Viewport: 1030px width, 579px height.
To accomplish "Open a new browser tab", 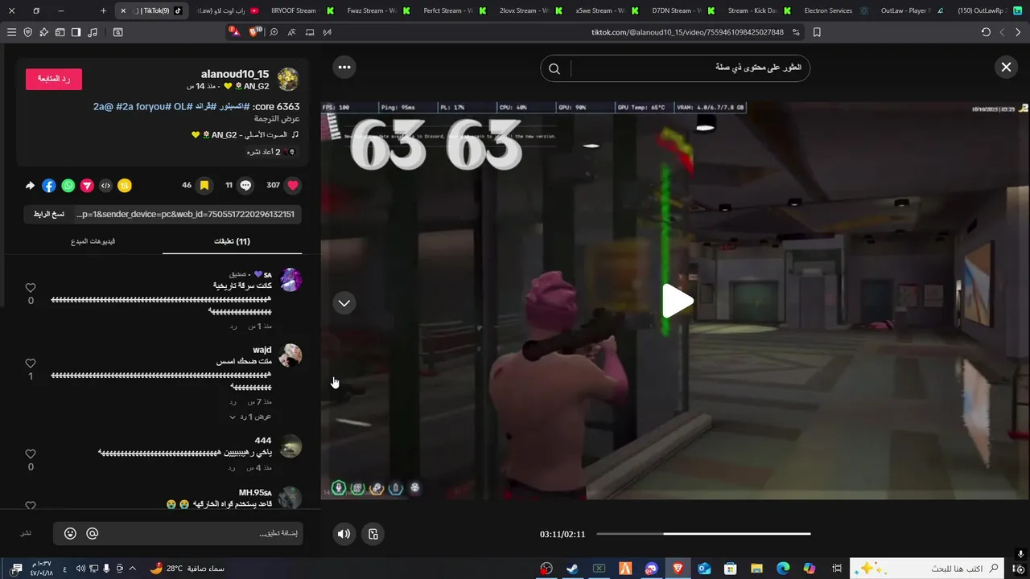I will click(x=103, y=10).
